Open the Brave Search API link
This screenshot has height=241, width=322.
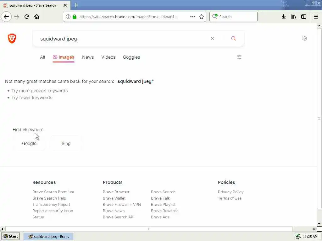point(119,217)
